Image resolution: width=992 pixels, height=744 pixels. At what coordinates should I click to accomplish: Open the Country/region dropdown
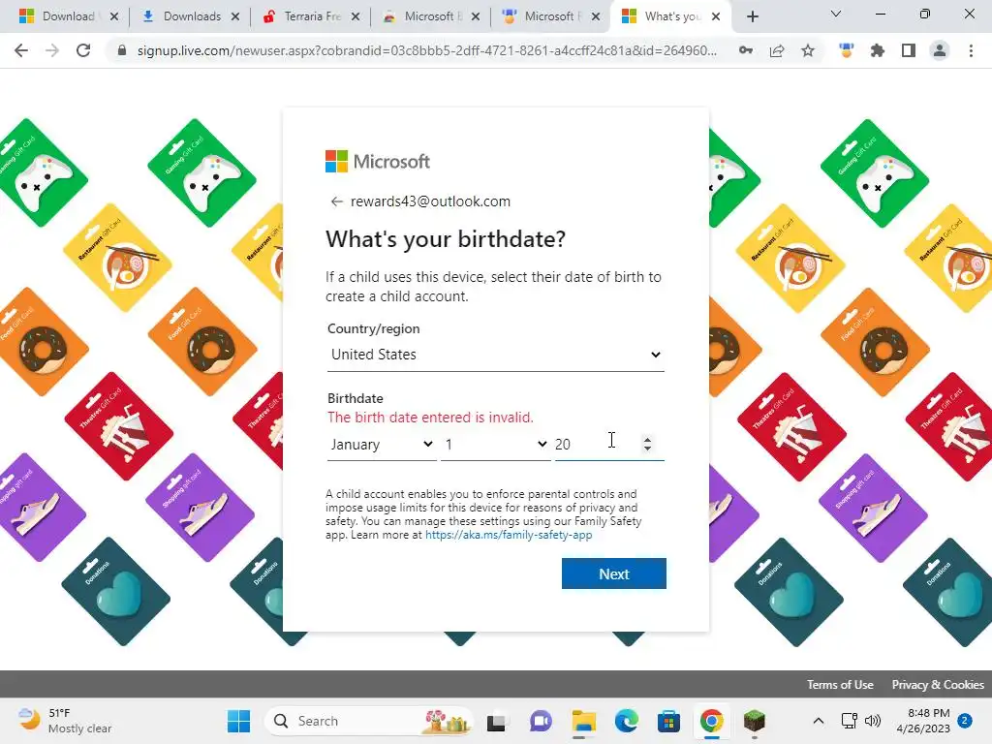495,355
